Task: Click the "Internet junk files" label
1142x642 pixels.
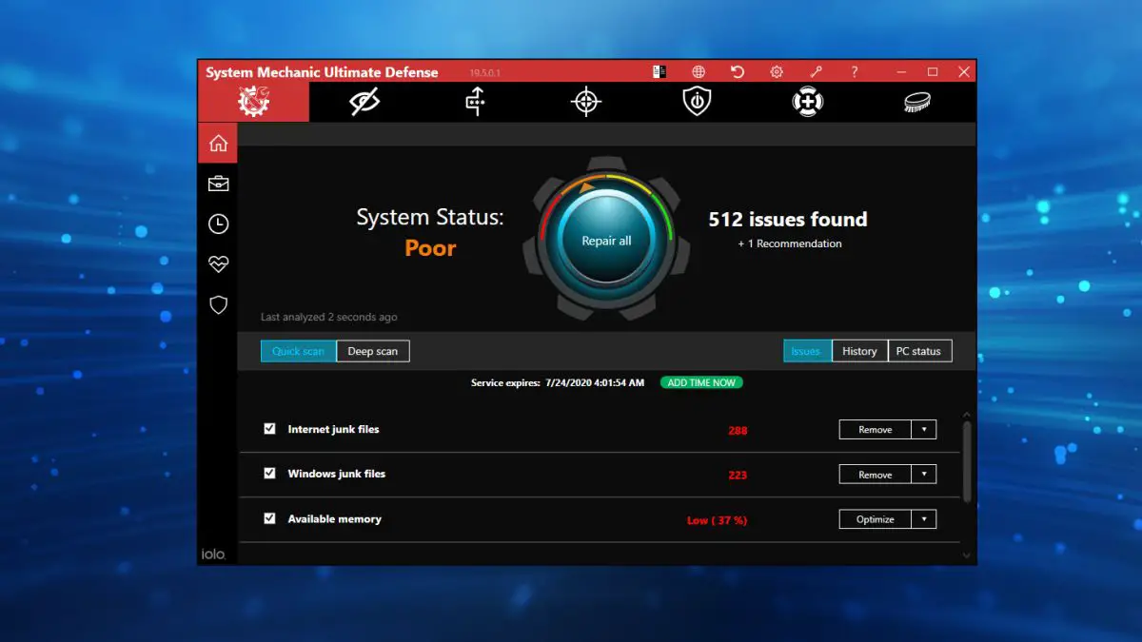Action: pos(334,429)
